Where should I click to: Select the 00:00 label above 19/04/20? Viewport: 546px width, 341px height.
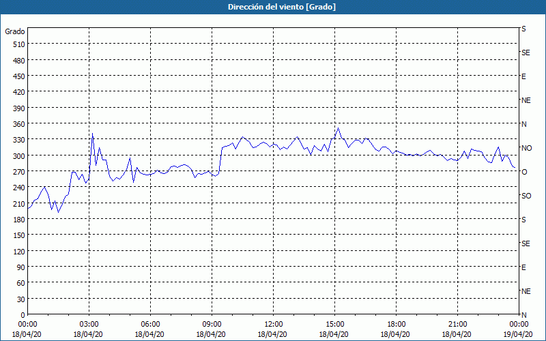click(x=519, y=325)
